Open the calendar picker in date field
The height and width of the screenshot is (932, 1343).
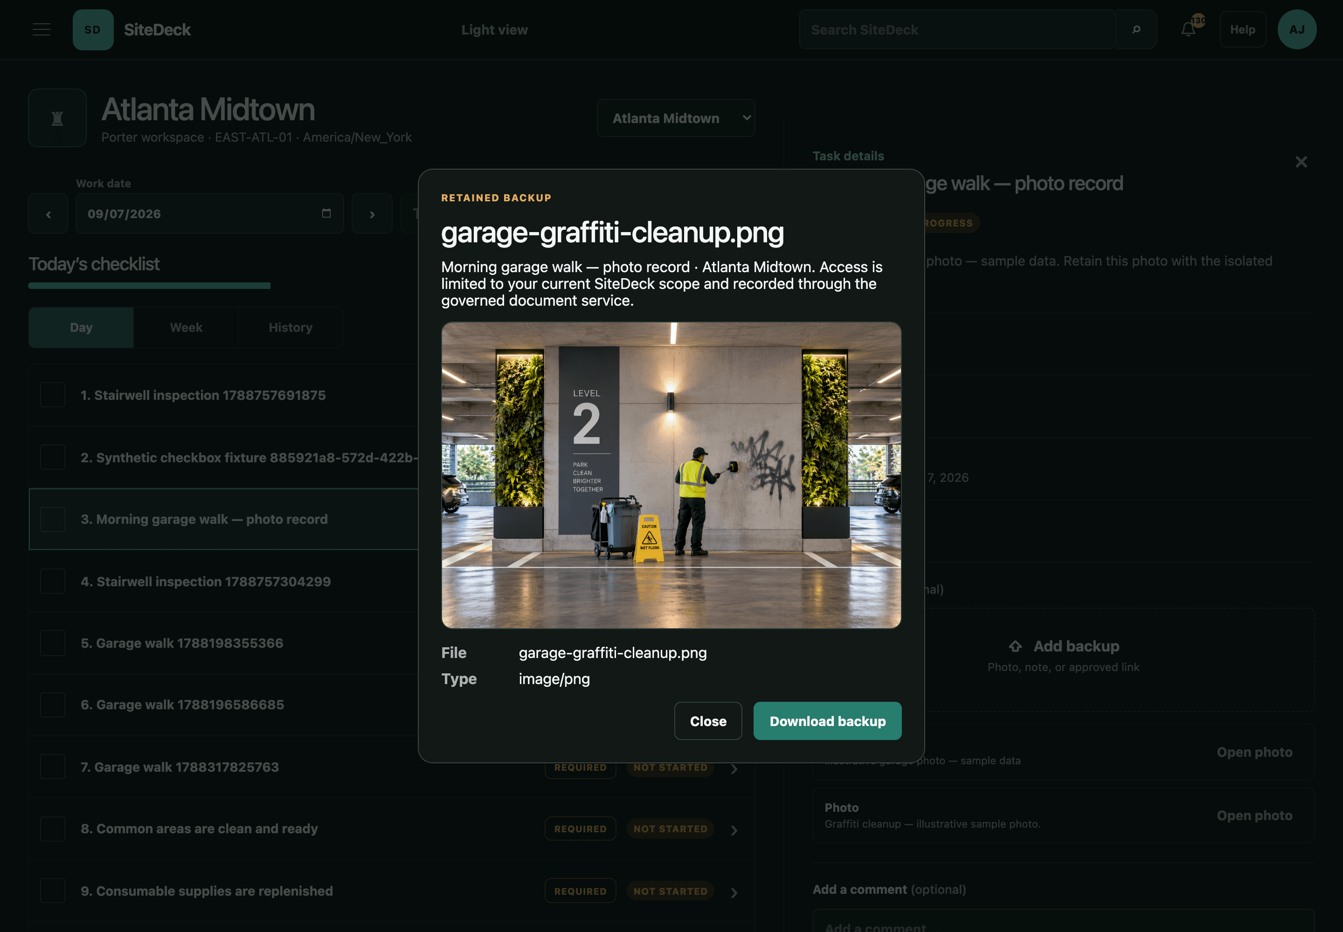[x=326, y=213]
